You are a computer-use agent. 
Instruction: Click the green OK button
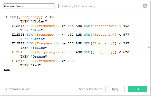[137, 89]
